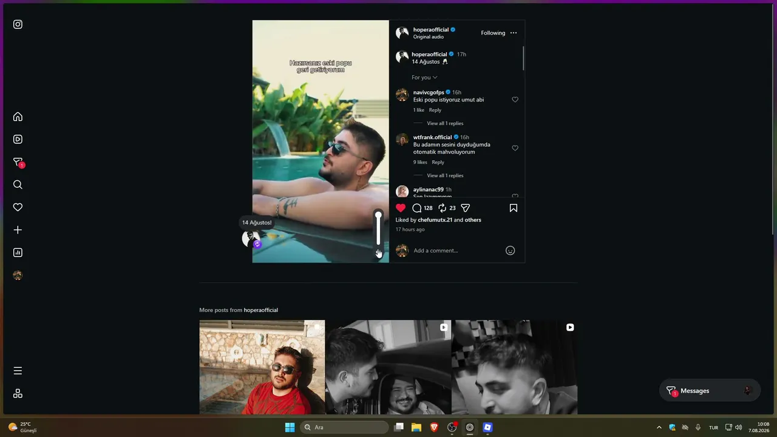Open the Original audio link
The height and width of the screenshot is (437, 777).
[x=429, y=37]
